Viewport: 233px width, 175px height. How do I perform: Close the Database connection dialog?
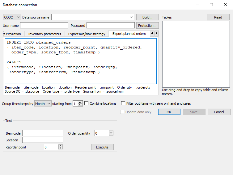click(226, 5)
